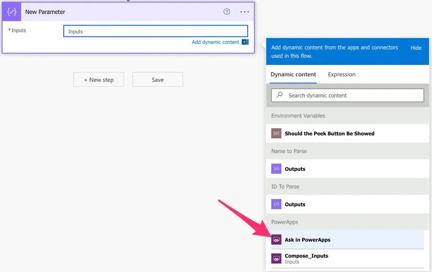Click the Inputs text field
The image size is (432, 272).
[156, 32]
